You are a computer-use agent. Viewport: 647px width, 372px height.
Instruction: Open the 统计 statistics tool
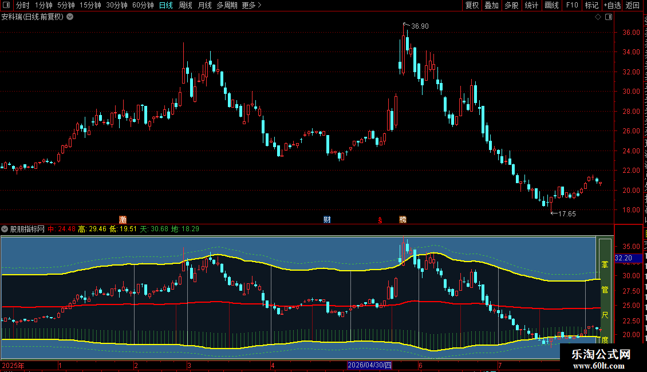pos(531,5)
